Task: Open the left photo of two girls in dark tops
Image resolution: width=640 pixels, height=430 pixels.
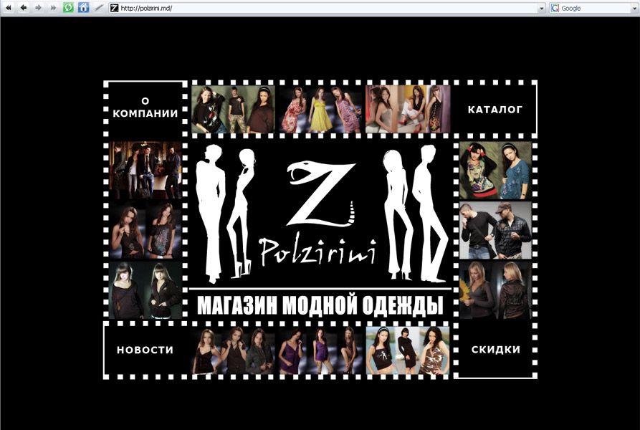Action: coord(145,231)
